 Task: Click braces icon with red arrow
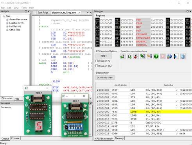pos(136,57)
